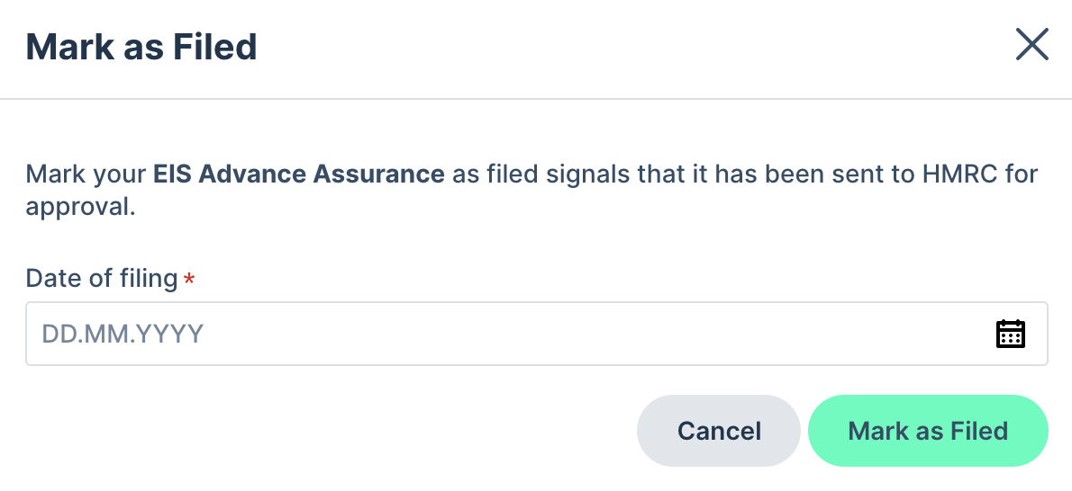Dismiss the dialog using the X icon
The image size is (1072, 491).
(x=1031, y=45)
